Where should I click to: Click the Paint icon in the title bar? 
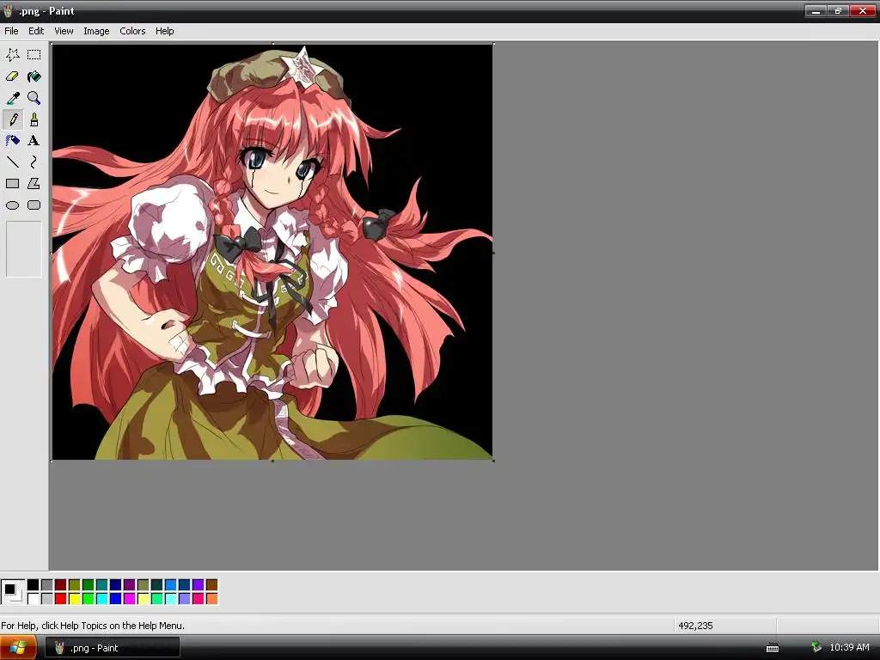point(8,10)
